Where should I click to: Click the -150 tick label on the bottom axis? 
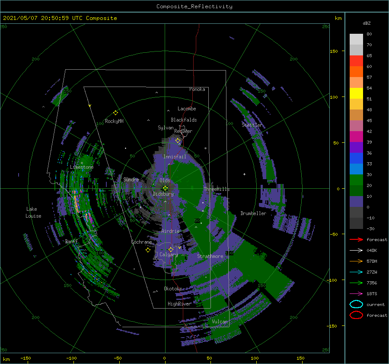[26, 358]
